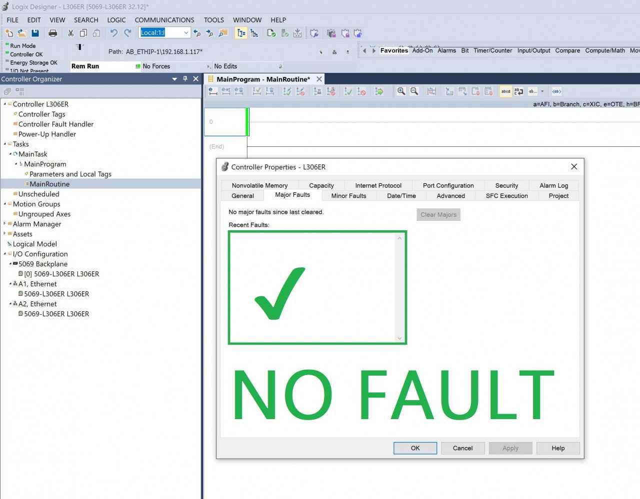Click the first rung edit icon in ladder toolbar
640x499 pixels.
(x=213, y=91)
